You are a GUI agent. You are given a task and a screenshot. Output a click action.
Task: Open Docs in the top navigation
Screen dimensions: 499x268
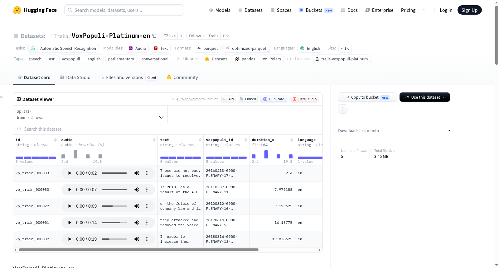349,10
